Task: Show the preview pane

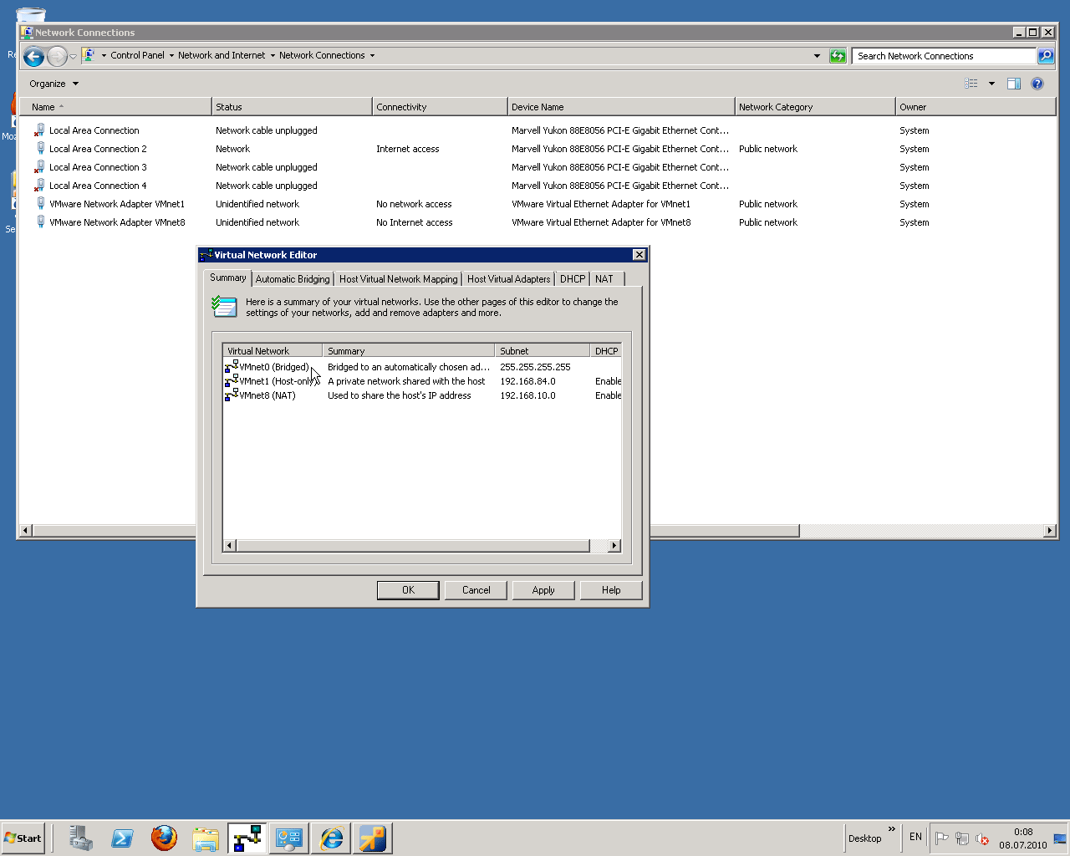Action: (x=1014, y=84)
